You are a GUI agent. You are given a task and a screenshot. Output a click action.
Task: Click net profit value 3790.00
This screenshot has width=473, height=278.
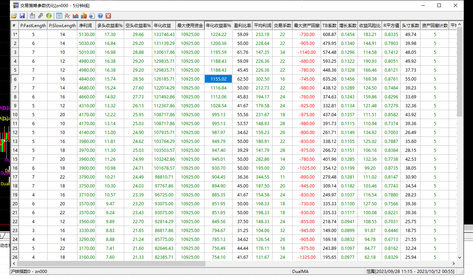87,177
